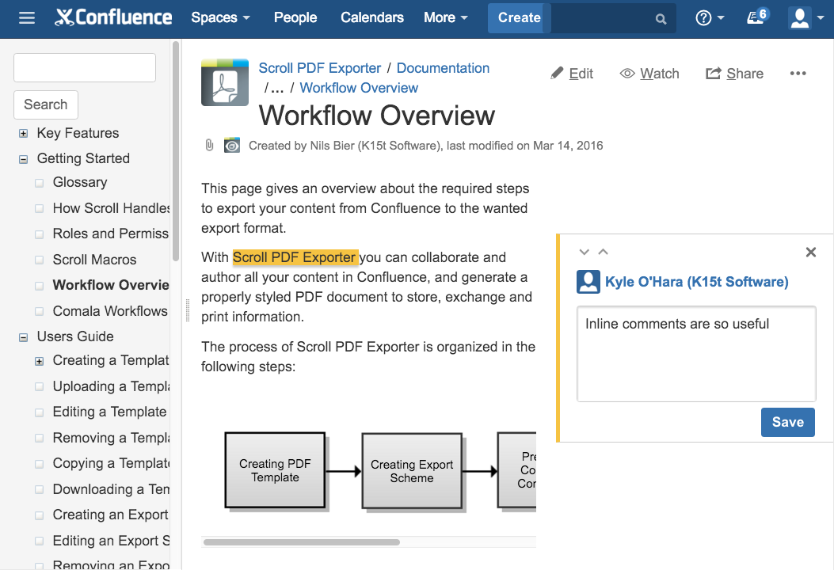The image size is (834, 570).
Task: Open the Documentation breadcrumb link
Action: coord(443,68)
